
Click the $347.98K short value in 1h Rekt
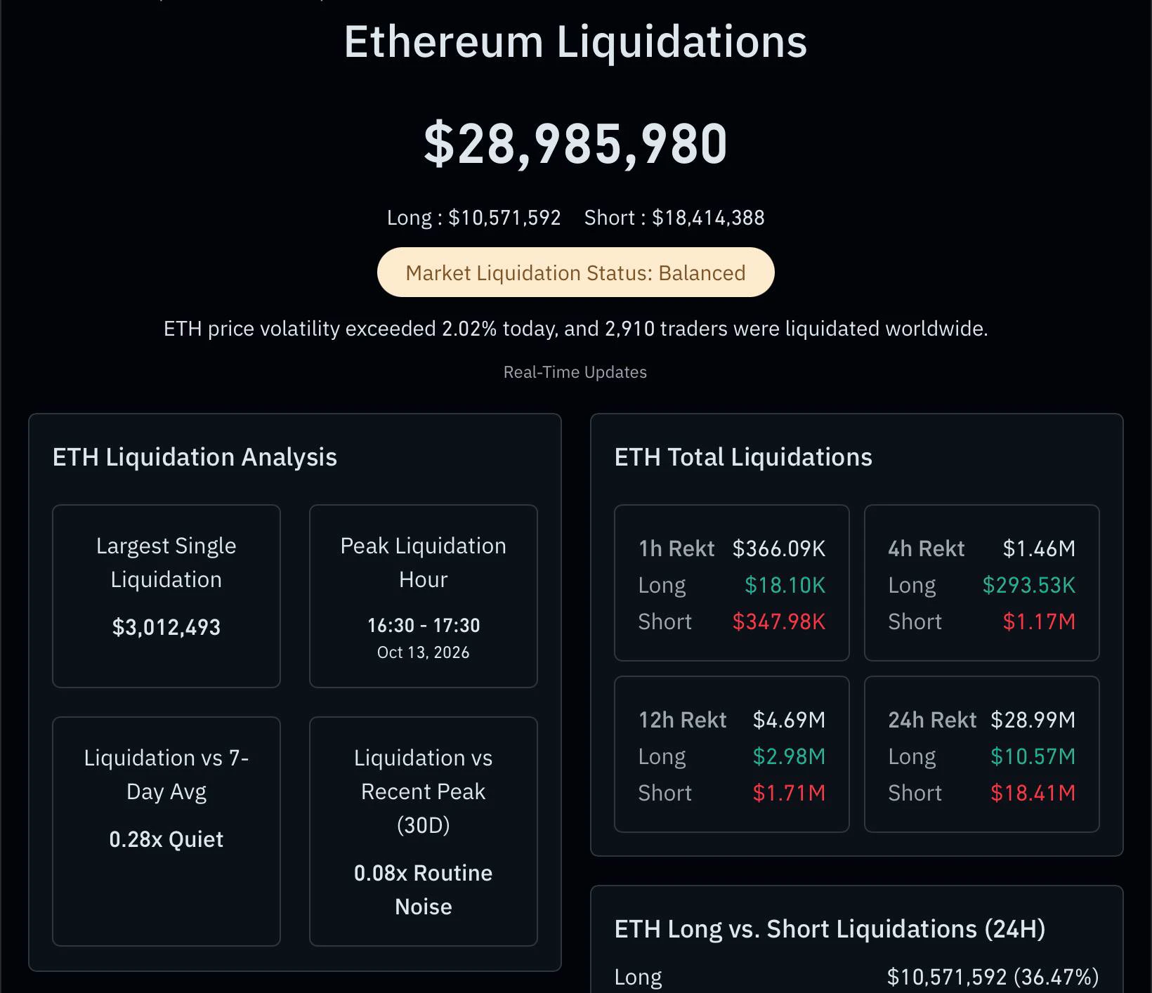pos(779,622)
